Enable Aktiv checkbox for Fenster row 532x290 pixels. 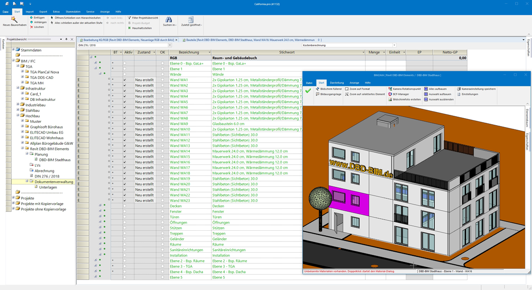click(125, 212)
